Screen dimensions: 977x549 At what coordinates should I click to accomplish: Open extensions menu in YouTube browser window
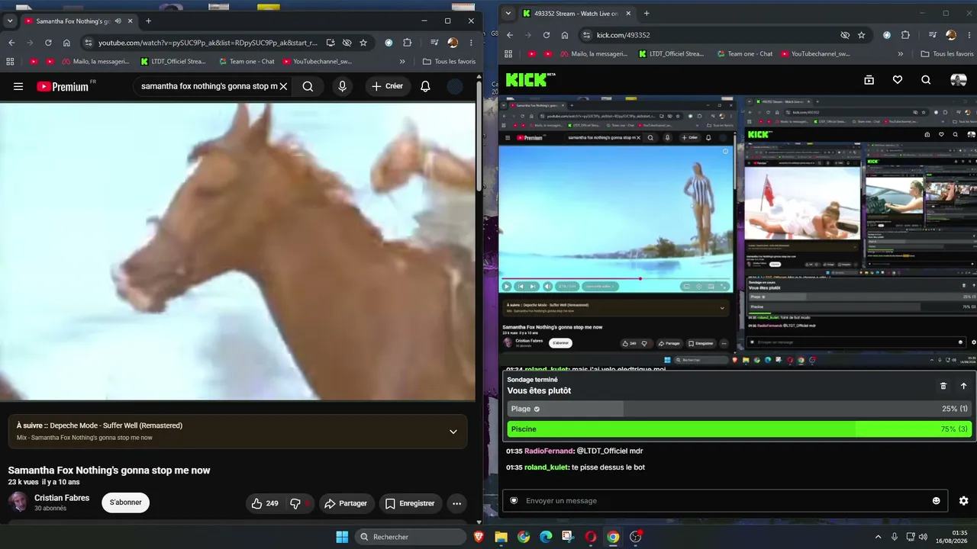click(x=408, y=43)
